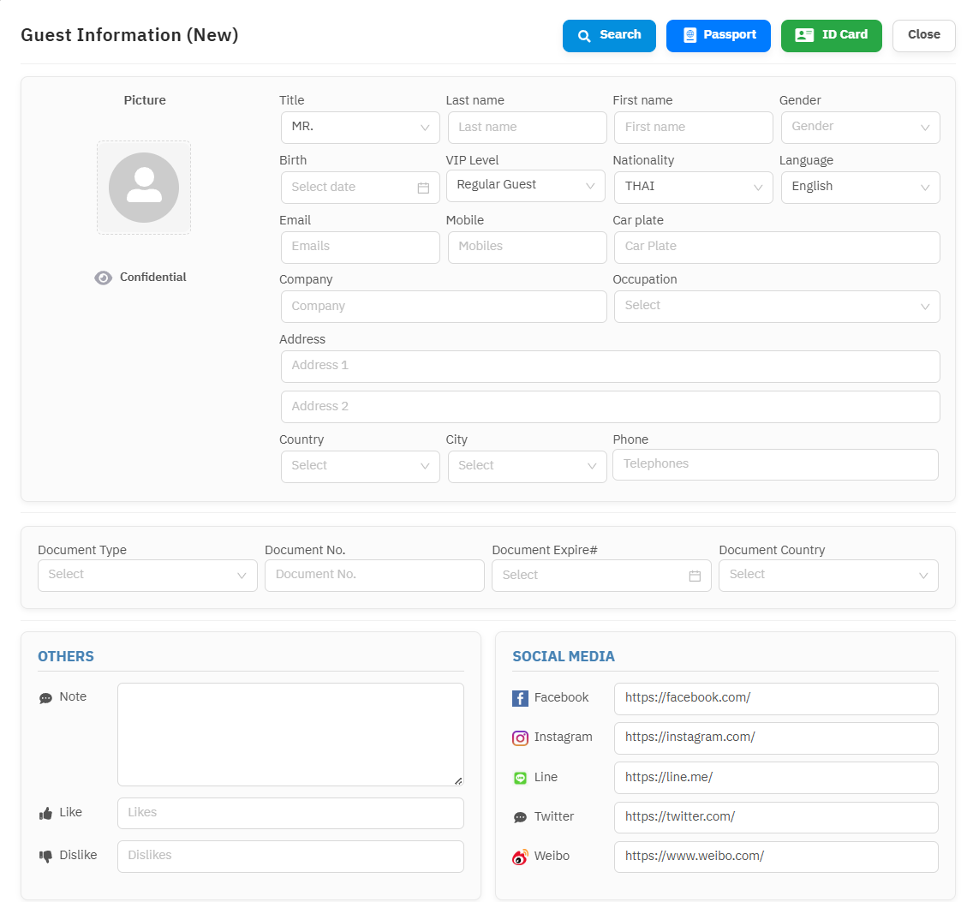This screenshot has height=902, width=973.
Task: Click the guest picture placeholder avatar
Action: tap(144, 188)
